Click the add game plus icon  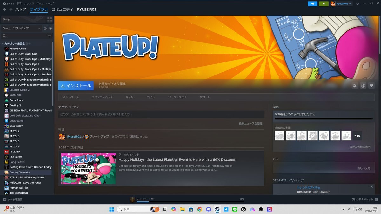4,199
